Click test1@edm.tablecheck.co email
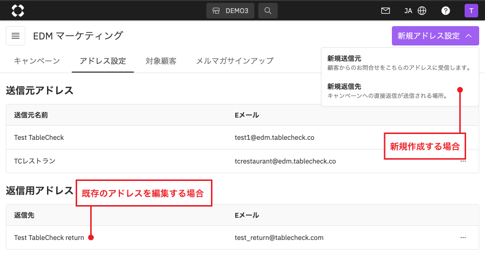The width and height of the screenshot is (485, 268). point(275,137)
